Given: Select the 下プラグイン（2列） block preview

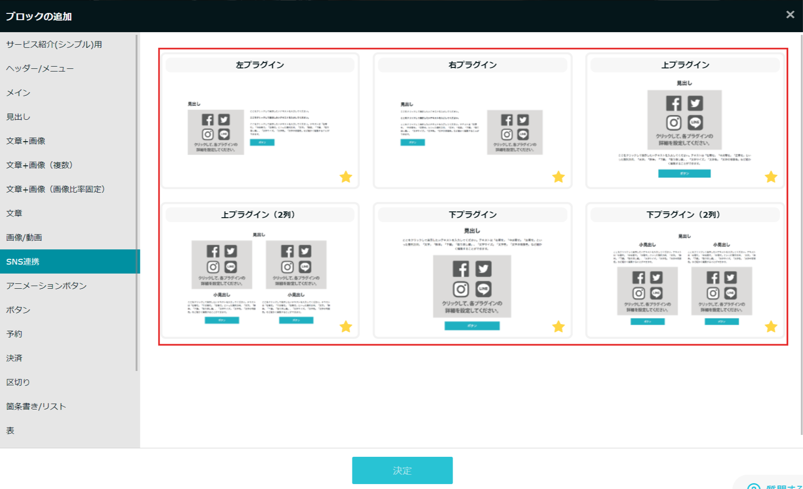Looking at the screenshot, I should click(x=685, y=270).
